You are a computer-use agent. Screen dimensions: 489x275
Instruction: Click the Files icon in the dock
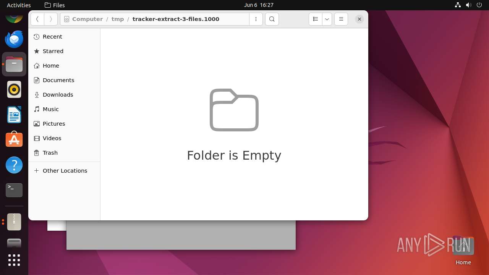pos(14,64)
